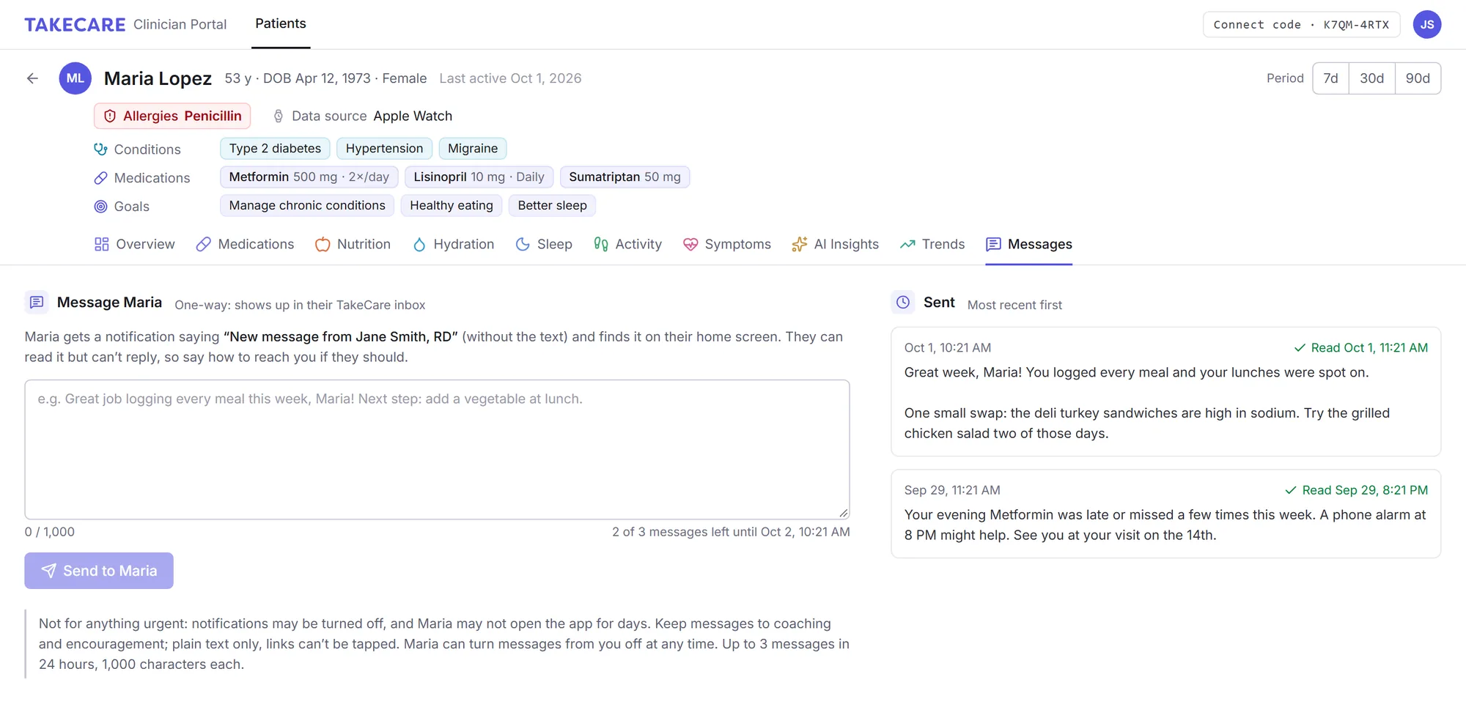Image resolution: width=1466 pixels, height=707 pixels.
Task: Click the Connect code K7QM-4RTX badge
Action: point(1301,24)
